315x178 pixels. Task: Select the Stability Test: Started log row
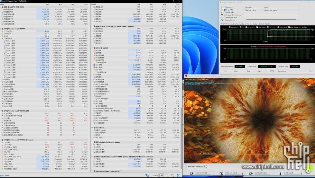(271, 10)
